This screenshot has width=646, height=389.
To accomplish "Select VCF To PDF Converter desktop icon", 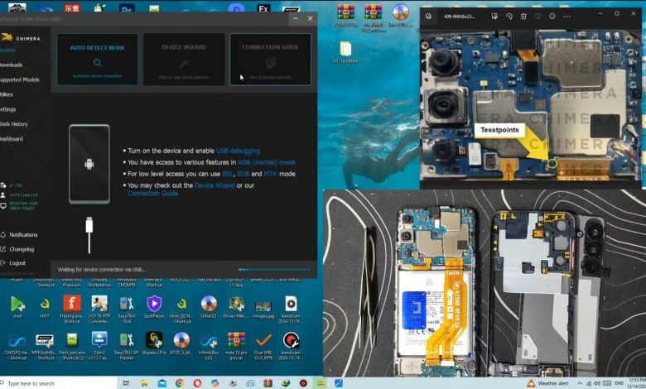I will pos(99,310).
